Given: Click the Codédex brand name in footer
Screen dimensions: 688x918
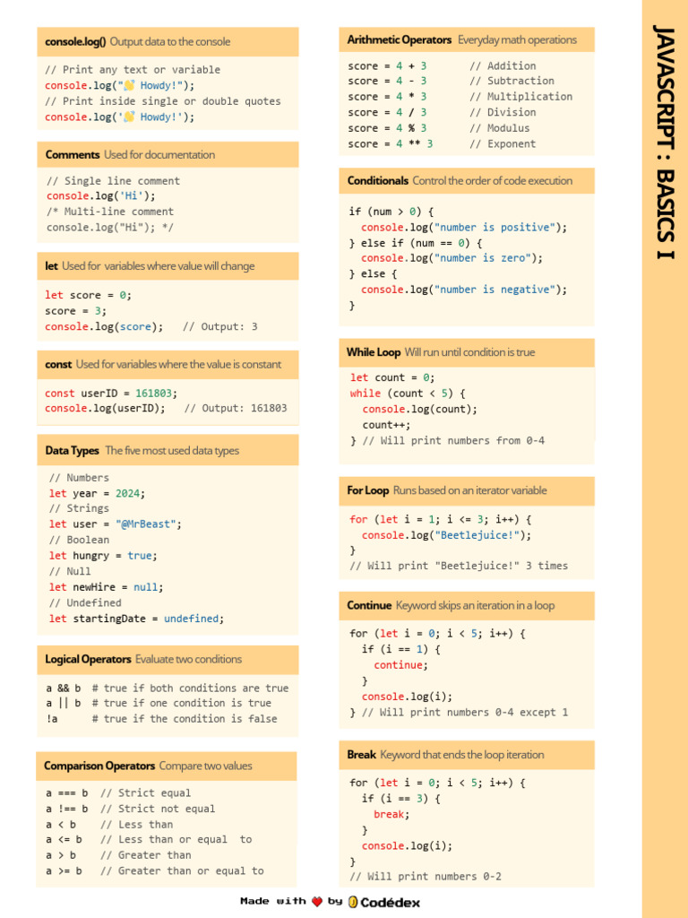Looking at the screenshot, I should (x=391, y=902).
